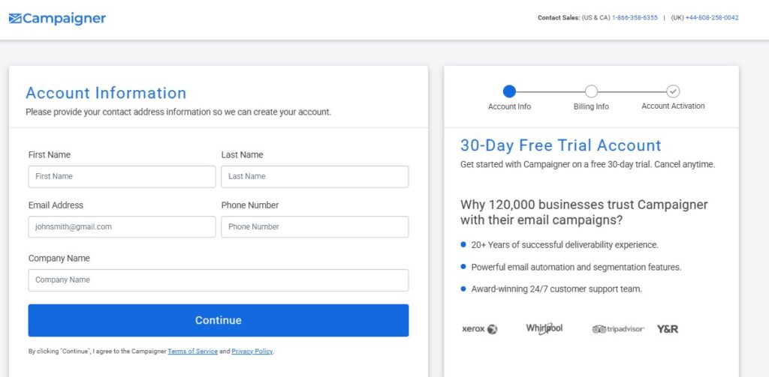The height and width of the screenshot is (377, 769).
Task: Click the Tripadvisor logo
Action: 618,329
